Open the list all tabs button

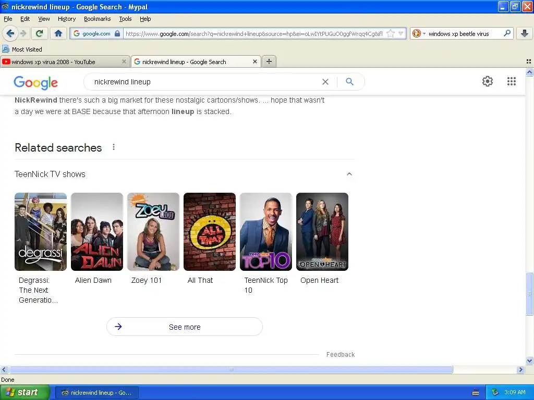click(x=529, y=61)
